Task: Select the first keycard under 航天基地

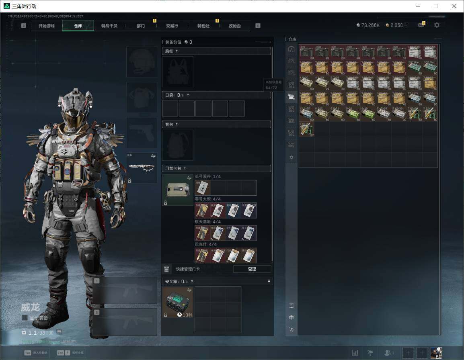Action: point(202,233)
